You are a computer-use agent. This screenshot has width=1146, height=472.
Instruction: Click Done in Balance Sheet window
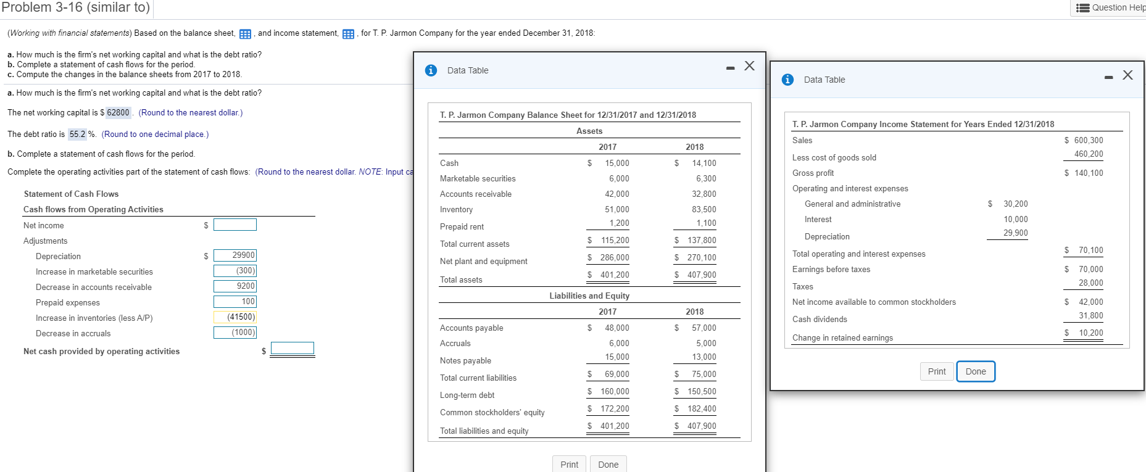point(608,465)
